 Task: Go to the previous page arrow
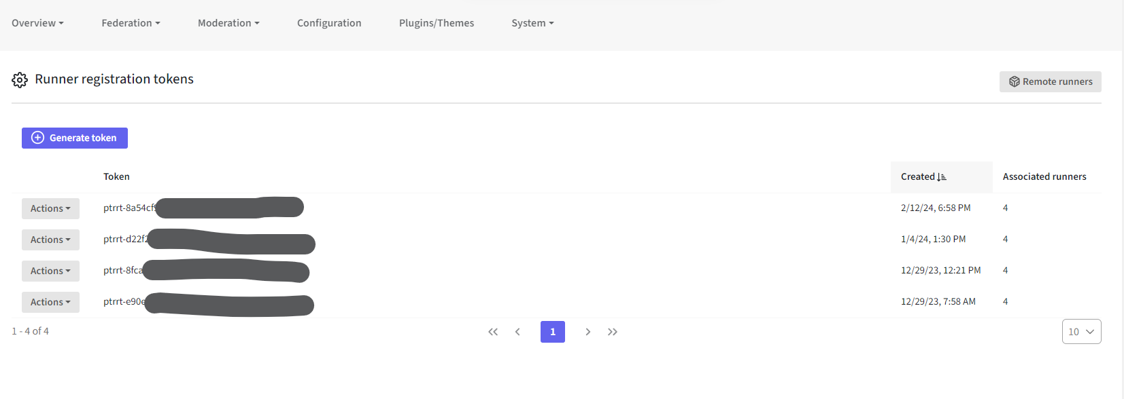point(517,332)
